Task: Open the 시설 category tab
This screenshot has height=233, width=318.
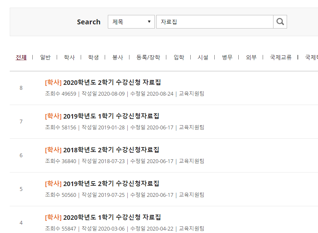Action: [203, 57]
